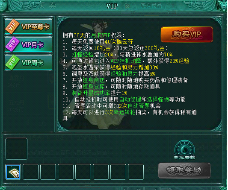Select the third empty reward slot
This screenshot has height=190, width=228.
click(48, 172)
